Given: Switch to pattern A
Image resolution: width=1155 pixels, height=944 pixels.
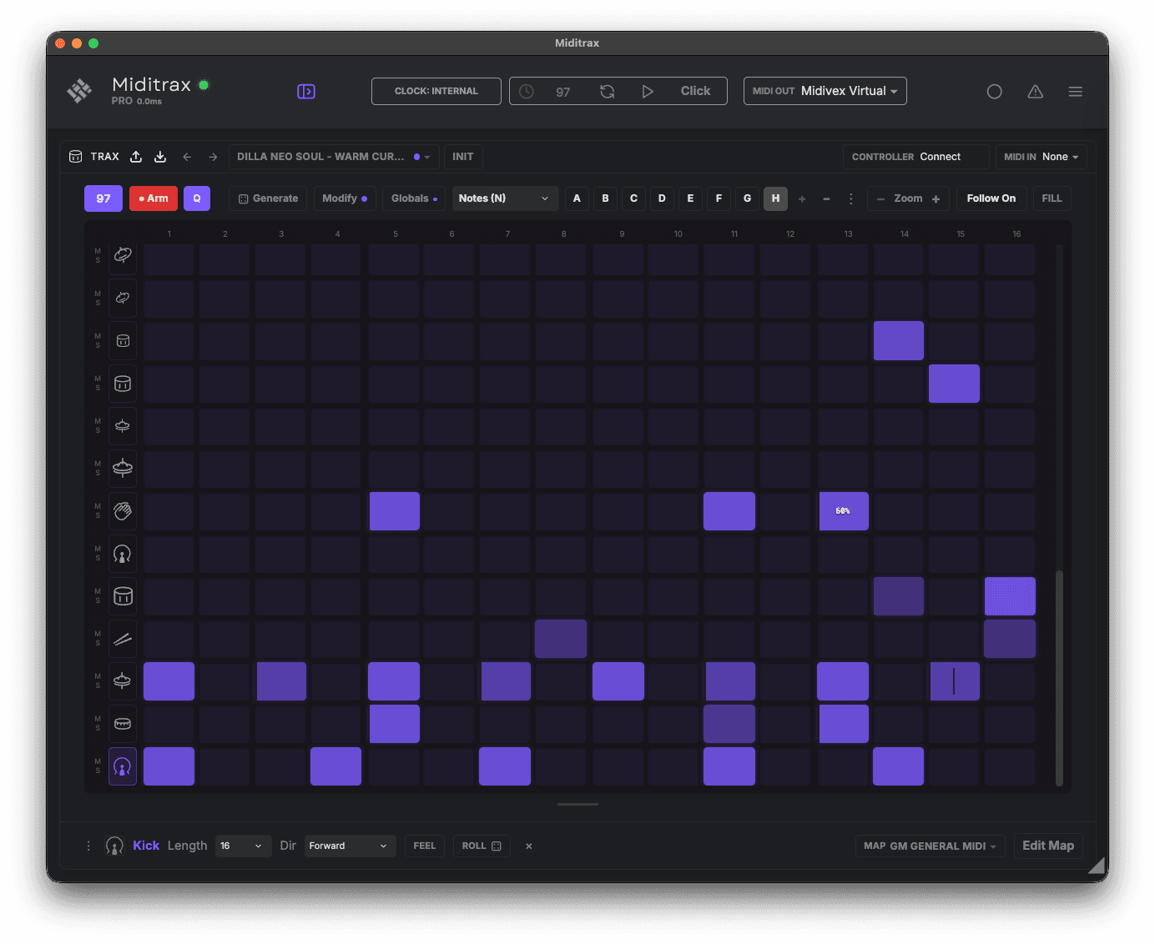Looking at the screenshot, I should click(577, 198).
